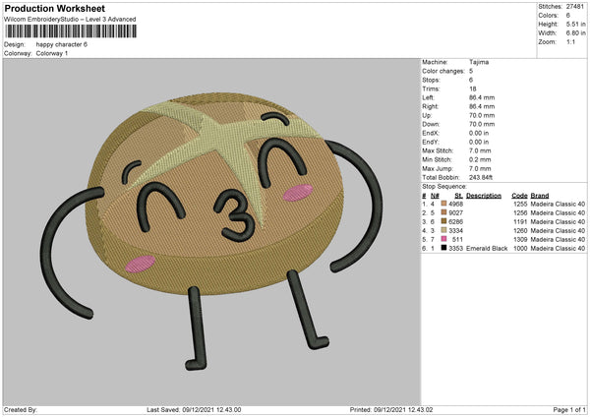Click the Max Jump value 7.0 mm
This screenshot has height=417, width=590.
tap(480, 168)
